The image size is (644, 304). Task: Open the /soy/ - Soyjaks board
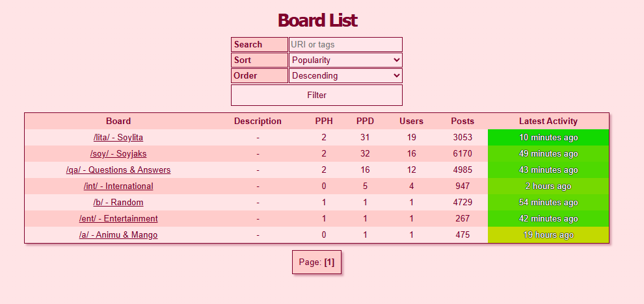(118, 154)
